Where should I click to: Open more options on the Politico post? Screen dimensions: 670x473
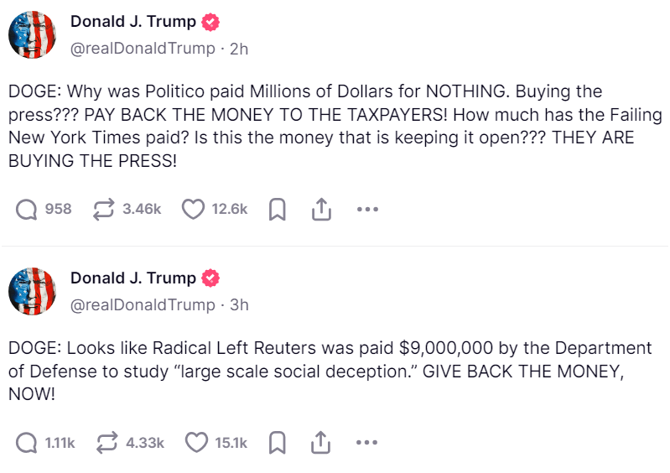click(367, 210)
